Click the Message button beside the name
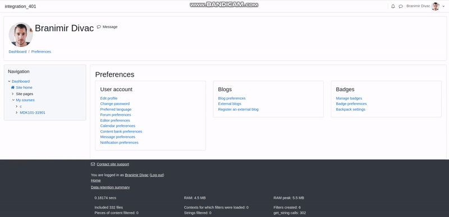This screenshot has height=217, width=449. (x=107, y=27)
